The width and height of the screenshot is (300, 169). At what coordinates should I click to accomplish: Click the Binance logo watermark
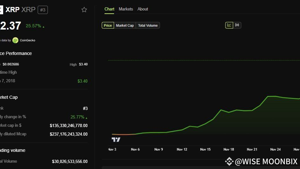pyautogui.click(x=229, y=161)
